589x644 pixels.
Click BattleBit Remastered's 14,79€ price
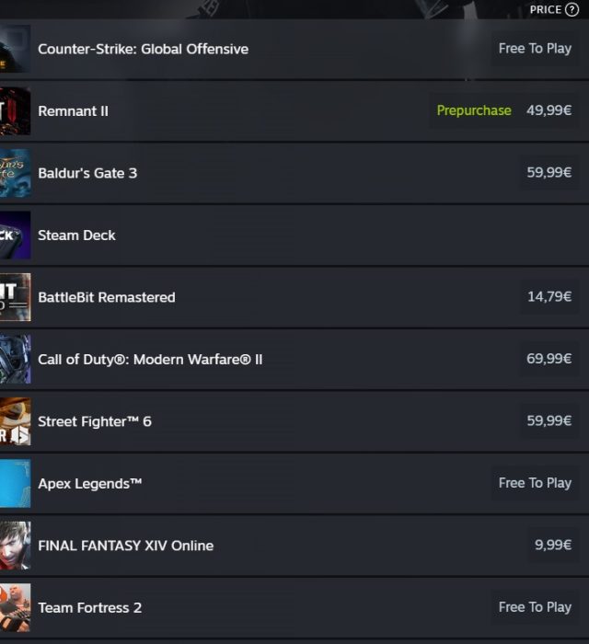(x=549, y=296)
